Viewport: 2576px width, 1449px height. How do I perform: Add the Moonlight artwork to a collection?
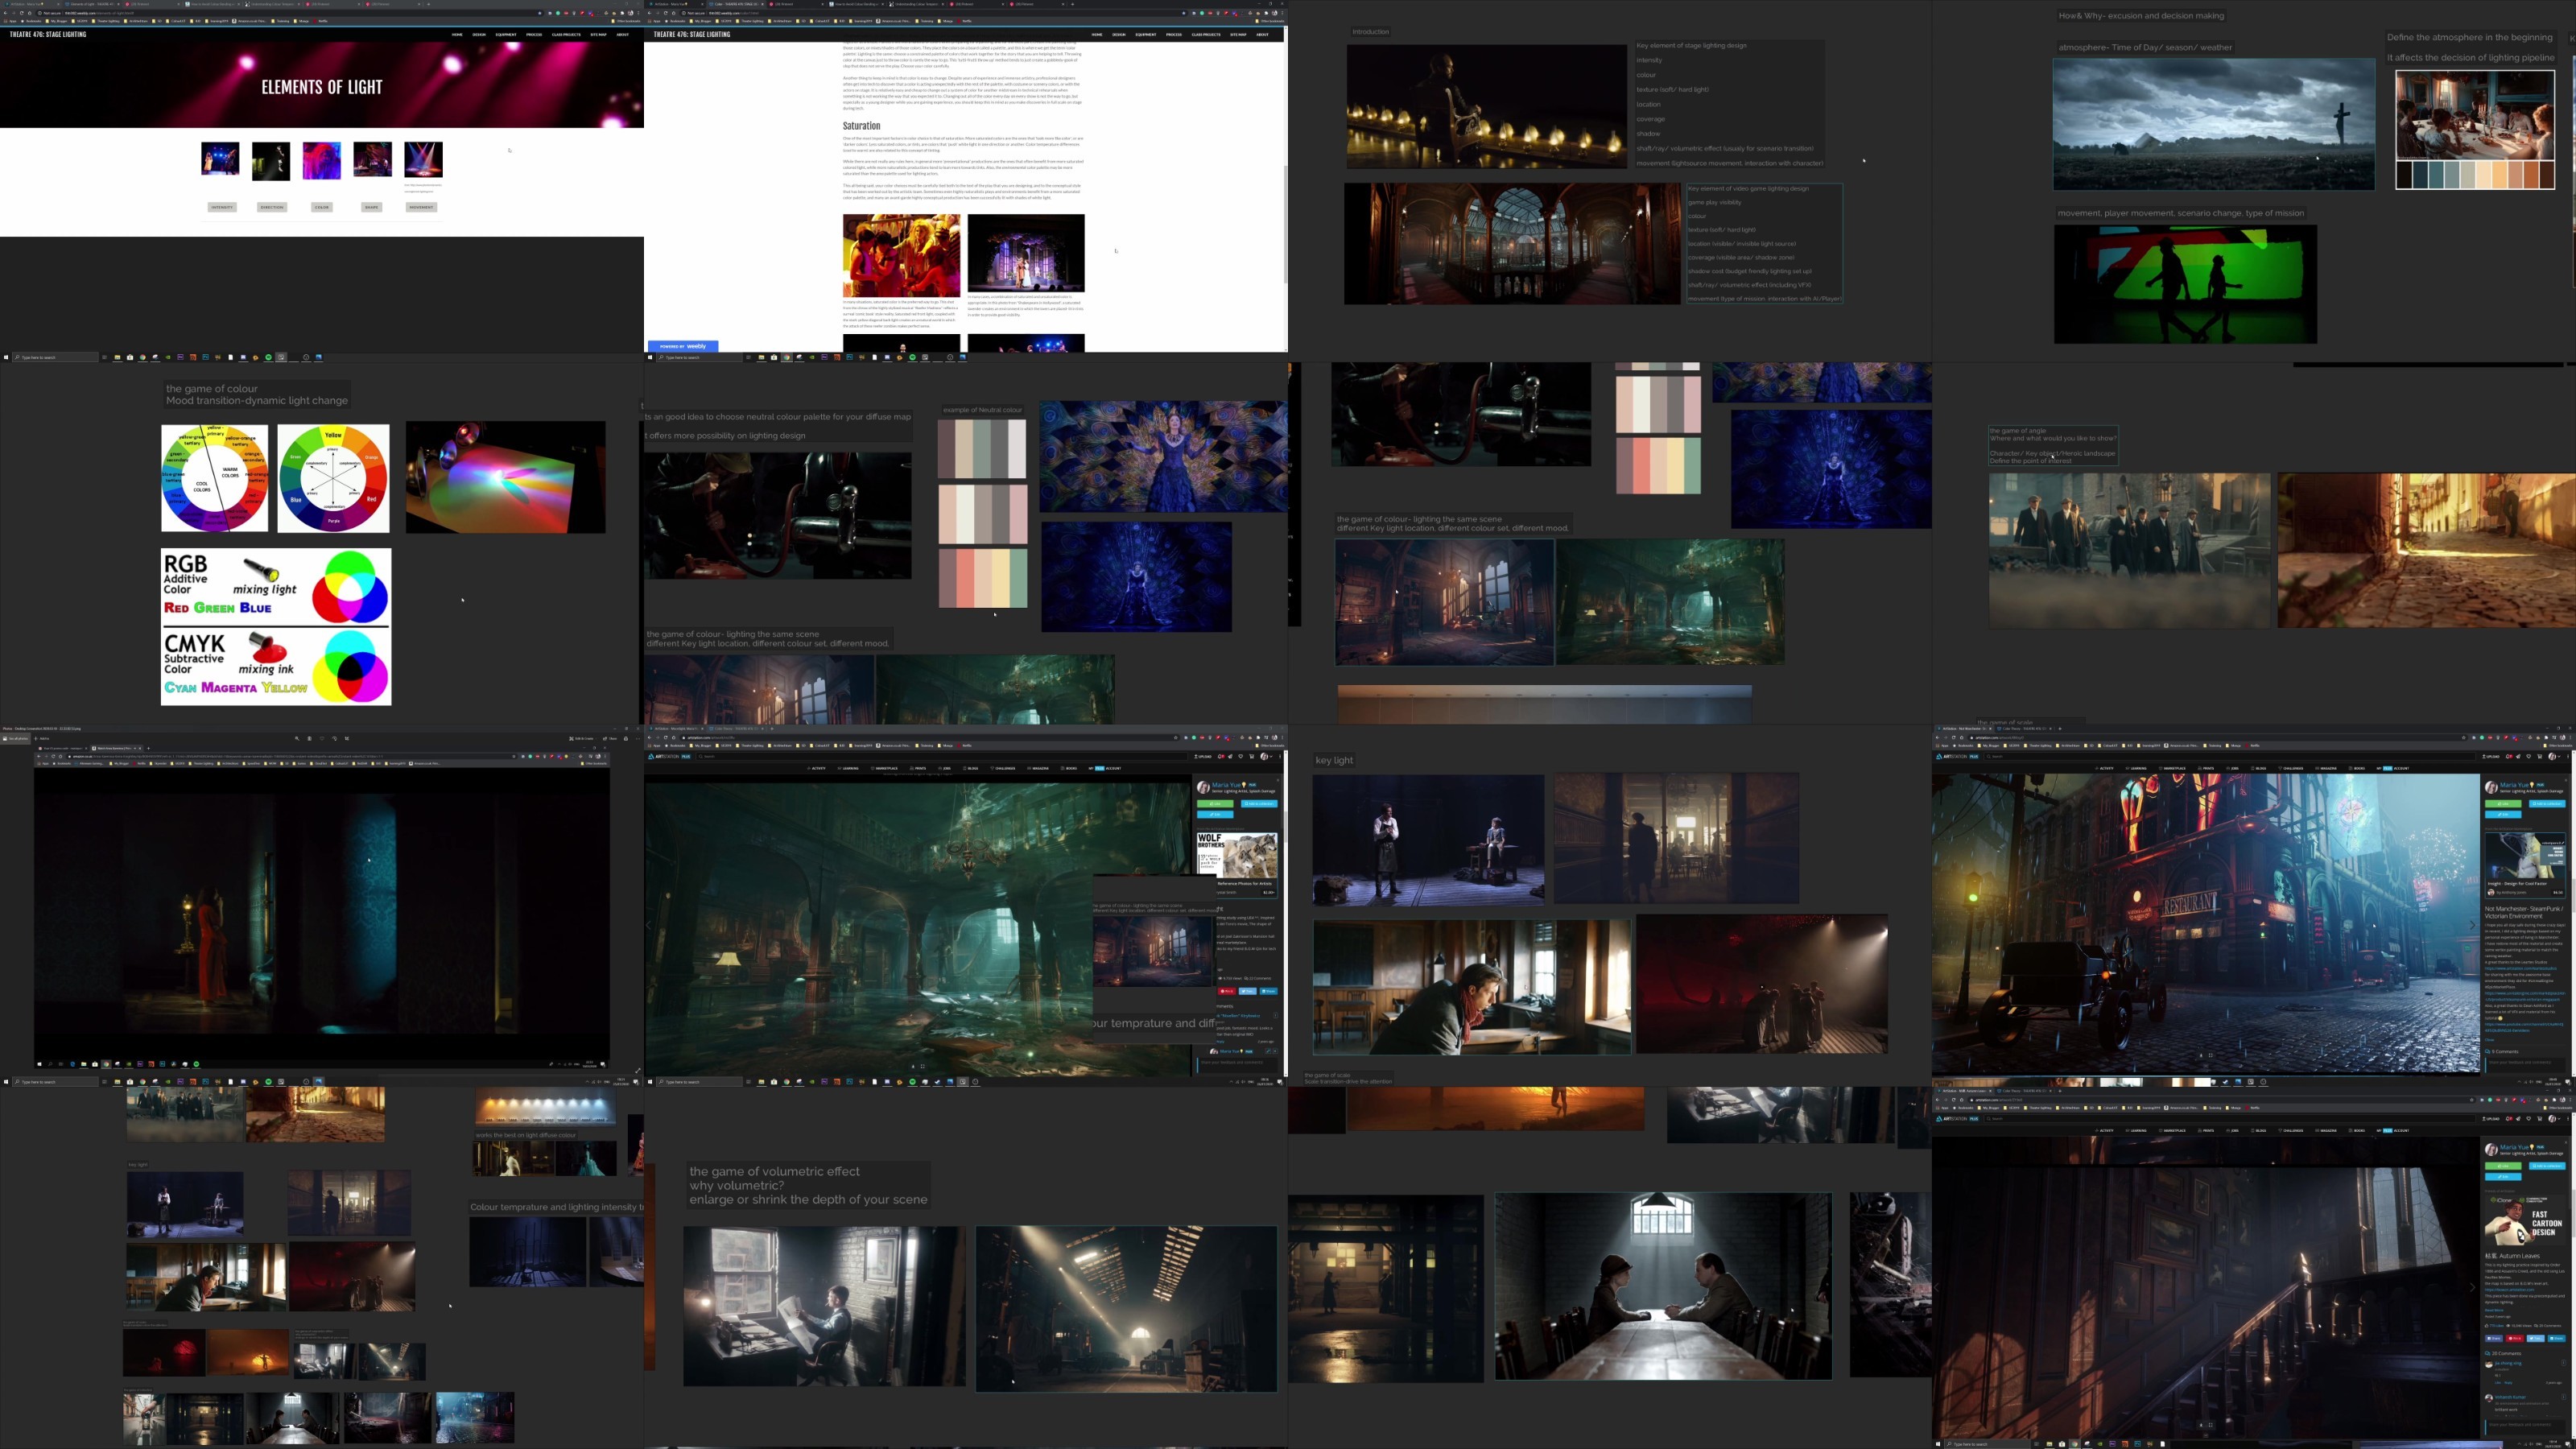coord(1259,803)
